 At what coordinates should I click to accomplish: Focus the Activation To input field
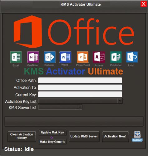pyautogui.click(x=80, y=87)
